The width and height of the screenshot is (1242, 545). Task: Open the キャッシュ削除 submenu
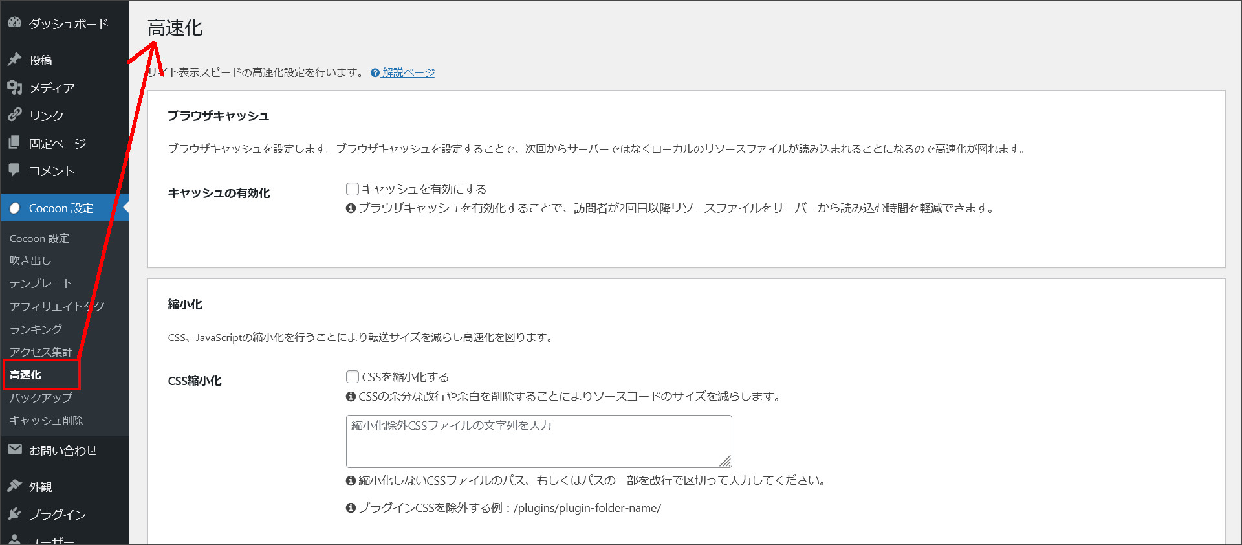click(x=47, y=420)
